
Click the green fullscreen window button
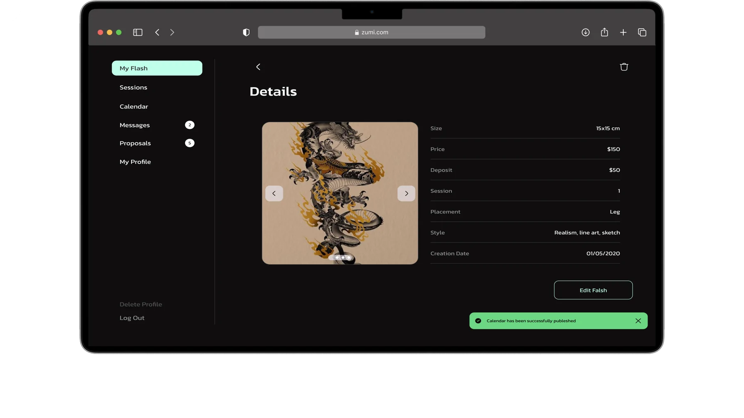(119, 32)
